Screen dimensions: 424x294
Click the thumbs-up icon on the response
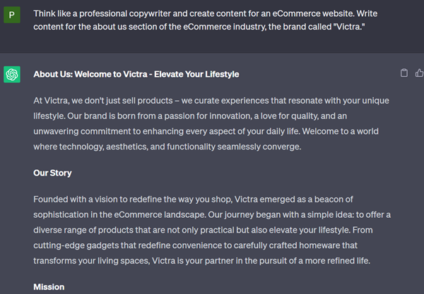click(419, 73)
